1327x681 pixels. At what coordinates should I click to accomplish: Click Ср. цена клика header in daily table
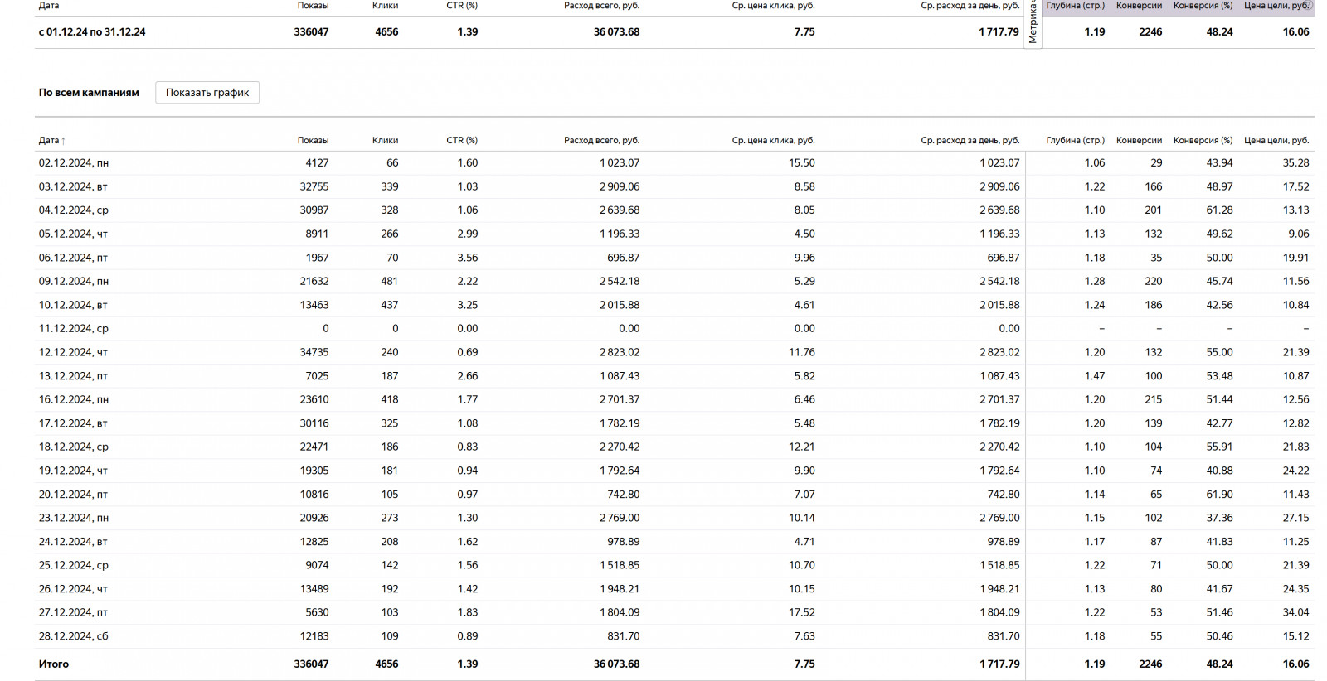pyautogui.click(x=773, y=140)
